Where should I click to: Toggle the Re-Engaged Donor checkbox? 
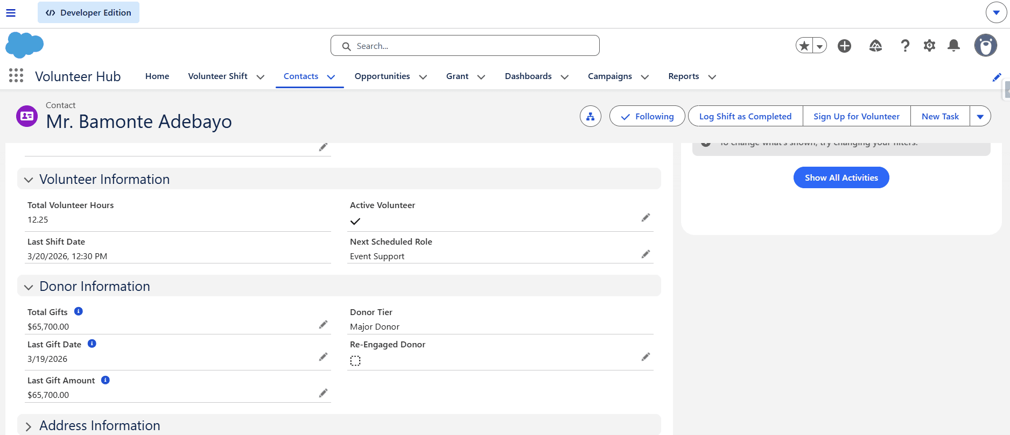click(355, 361)
